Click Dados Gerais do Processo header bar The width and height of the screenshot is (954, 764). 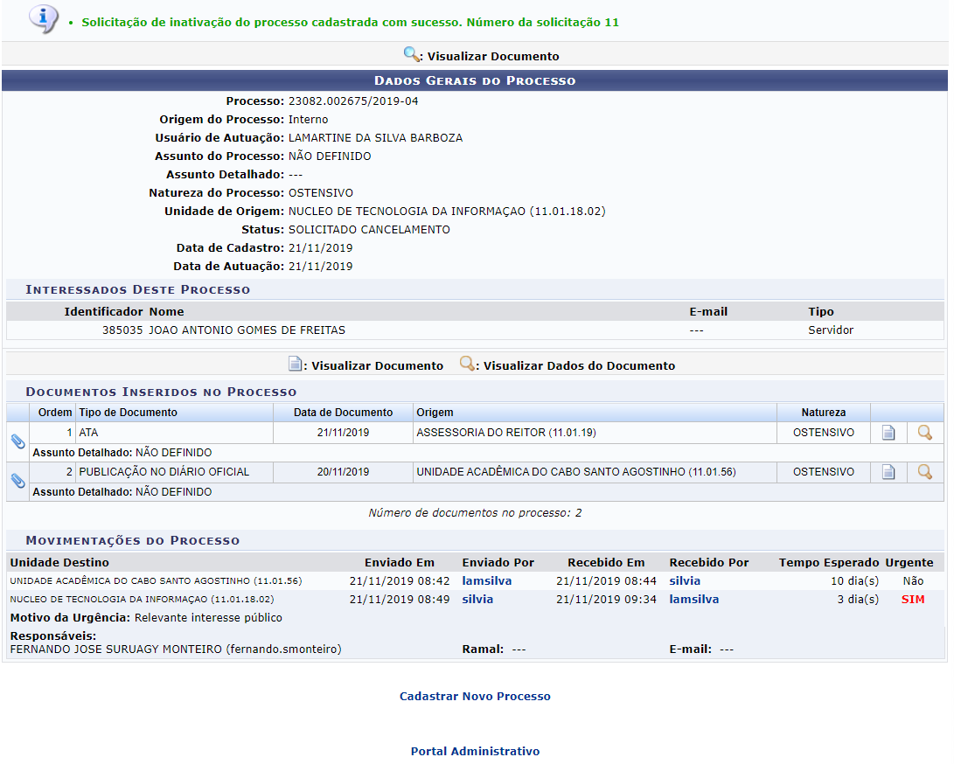tap(475, 80)
